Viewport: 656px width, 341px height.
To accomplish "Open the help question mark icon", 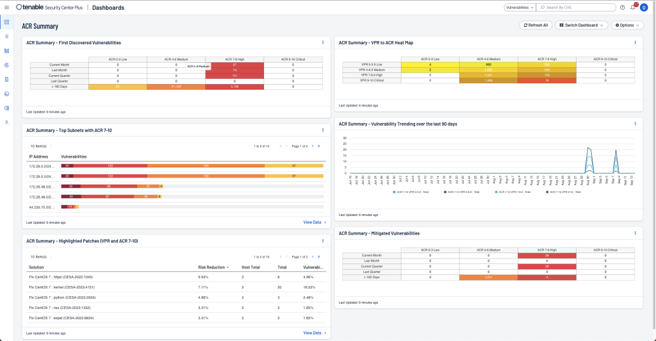I will (x=622, y=8).
